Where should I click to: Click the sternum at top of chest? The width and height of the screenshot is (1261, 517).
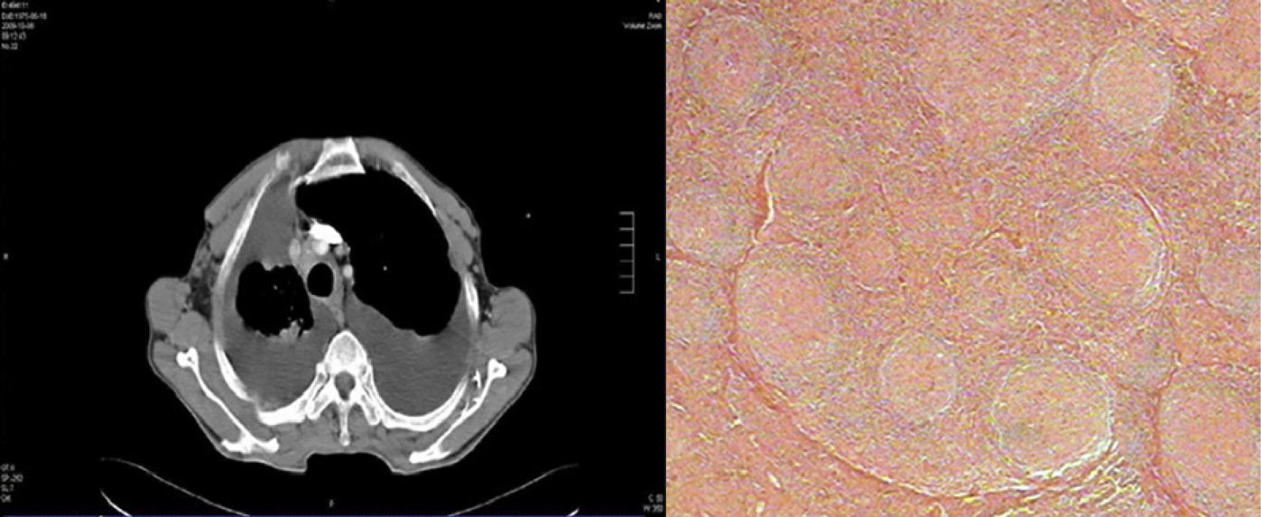tap(337, 161)
